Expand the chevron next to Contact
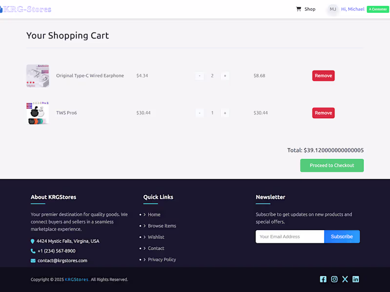 144,248
